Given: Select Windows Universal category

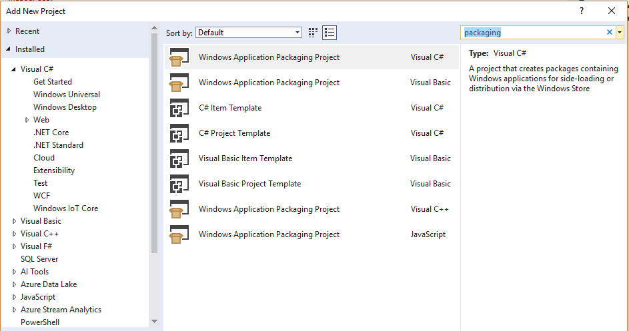Looking at the screenshot, I should tap(67, 95).
